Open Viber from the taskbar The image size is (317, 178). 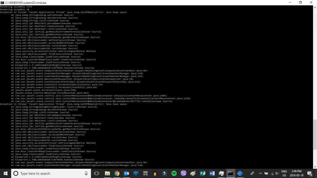tap(183, 173)
